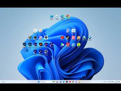Open the red YouTube taskbar icon
Viewport: 121px width, 91px height.
coord(70,82)
